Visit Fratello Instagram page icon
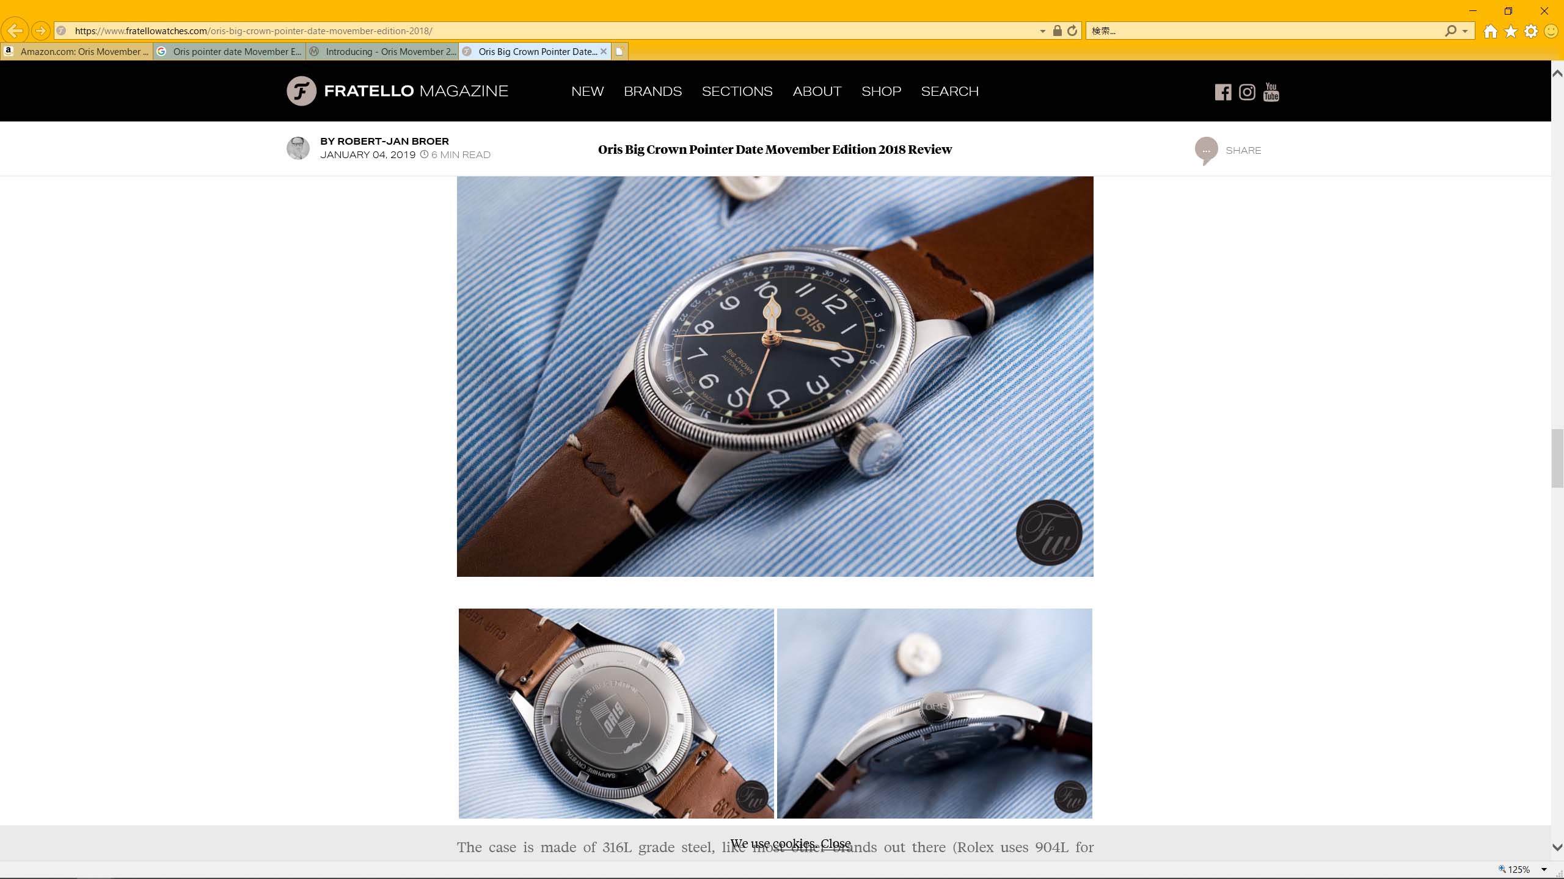The width and height of the screenshot is (1564, 879). tap(1247, 92)
